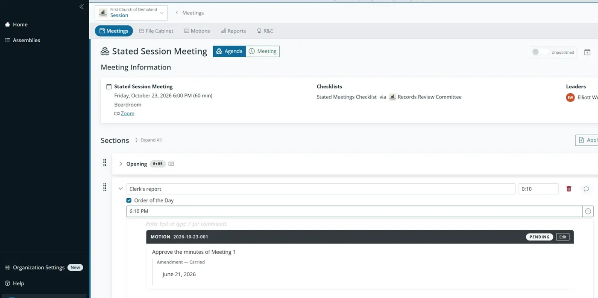Image resolution: width=598 pixels, height=298 pixels.
Task: Click the Clerk's report title field
Action: point(321,189)
